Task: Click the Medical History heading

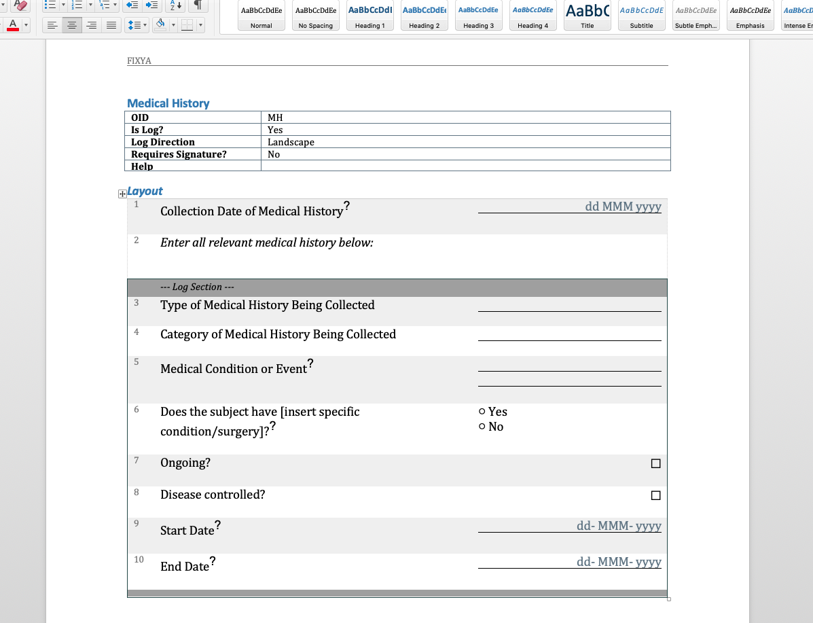Action: click(168, 103)
